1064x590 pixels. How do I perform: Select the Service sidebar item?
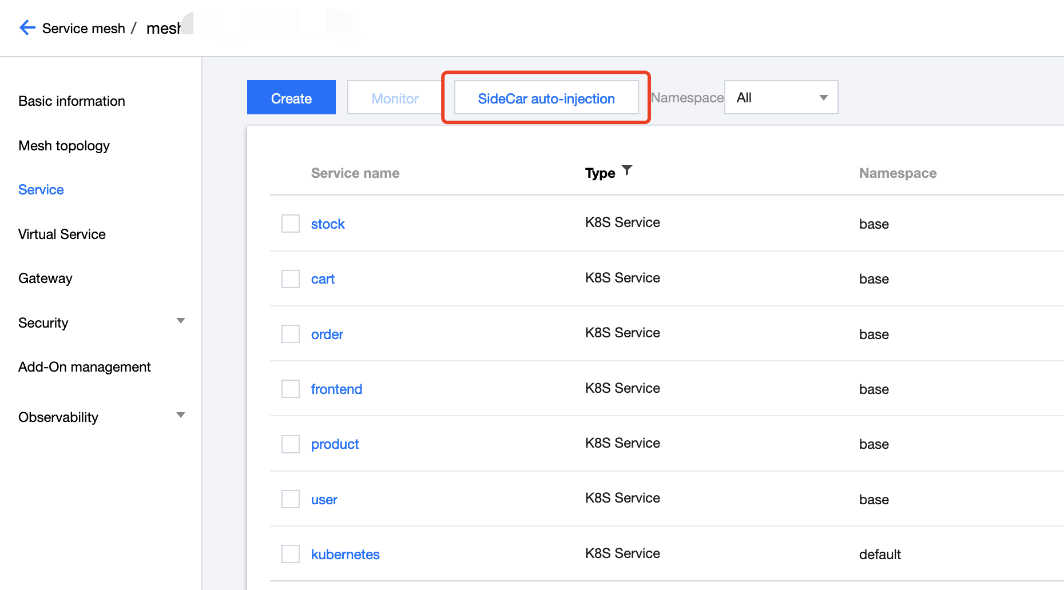tap(41, 189)
